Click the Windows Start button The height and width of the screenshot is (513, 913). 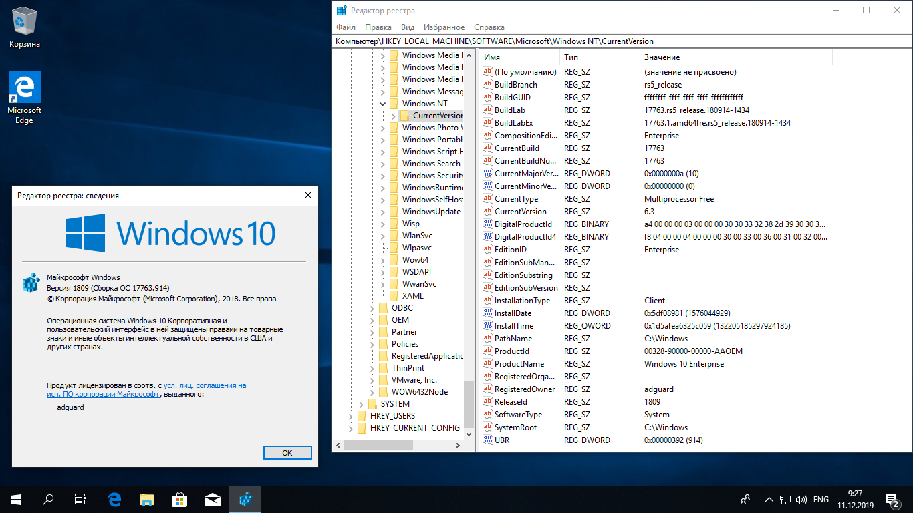click(16, 499)
